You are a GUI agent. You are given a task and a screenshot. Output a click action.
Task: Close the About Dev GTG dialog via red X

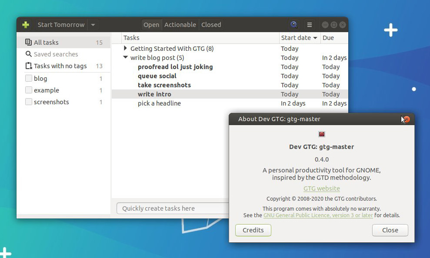tap(407, 119)
